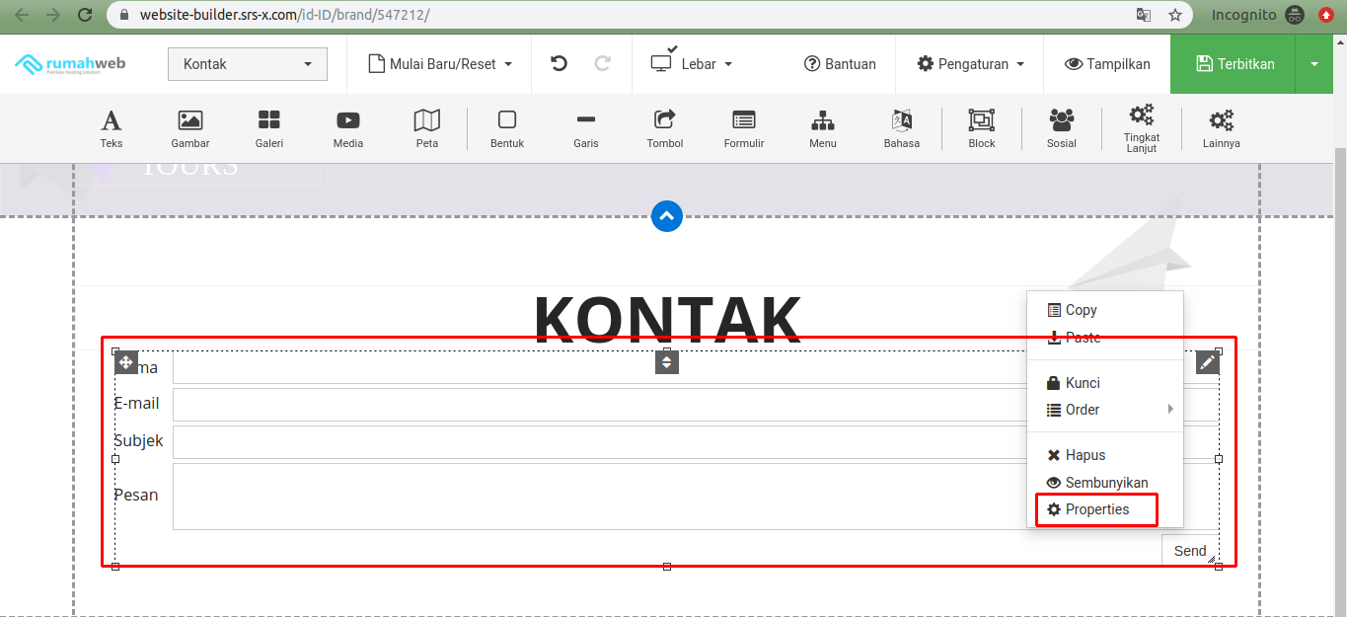Image resolution: width=1347 pixels, height=617 pixels.
Task: Redo the last action
Action: 603,64
